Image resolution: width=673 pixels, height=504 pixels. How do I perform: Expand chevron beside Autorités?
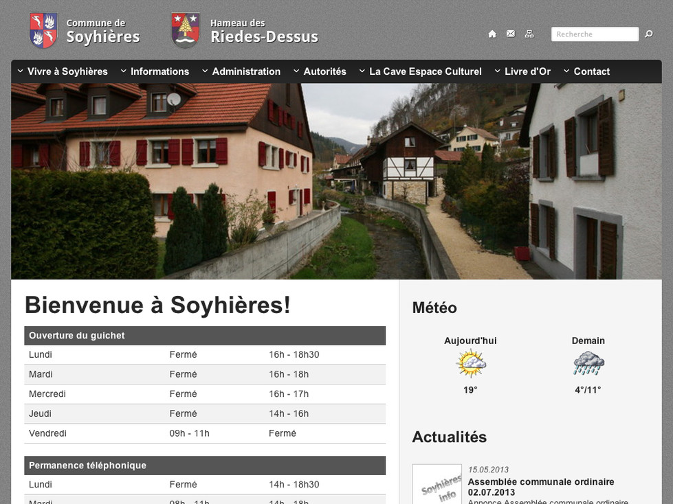click(296, 71)
